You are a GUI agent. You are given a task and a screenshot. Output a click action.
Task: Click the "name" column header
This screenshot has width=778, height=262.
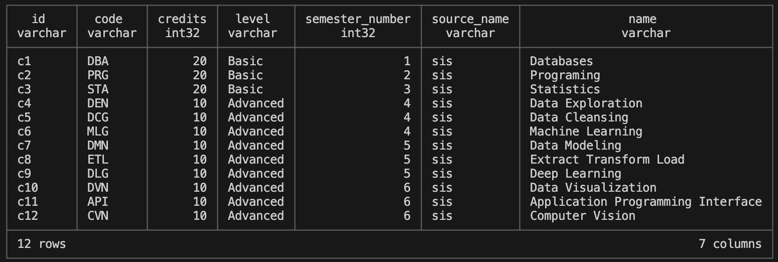tap(642, 19)
